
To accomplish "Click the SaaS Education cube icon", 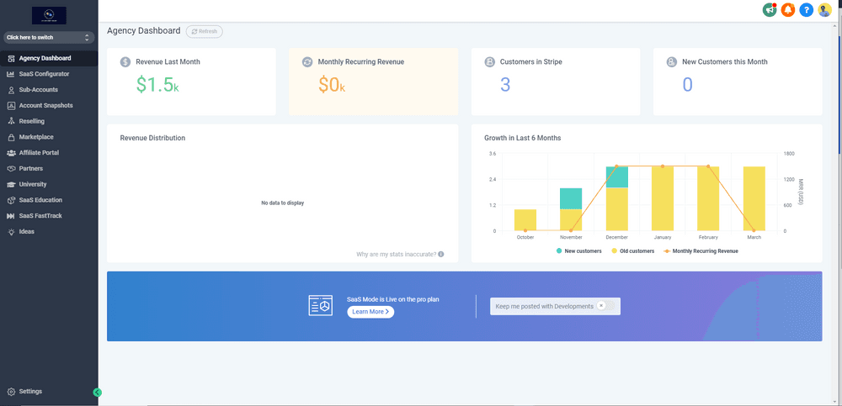I will [11, 200].
